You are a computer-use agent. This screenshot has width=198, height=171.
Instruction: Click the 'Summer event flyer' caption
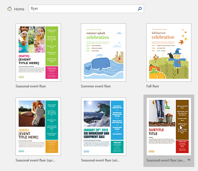tap(96, 86)
